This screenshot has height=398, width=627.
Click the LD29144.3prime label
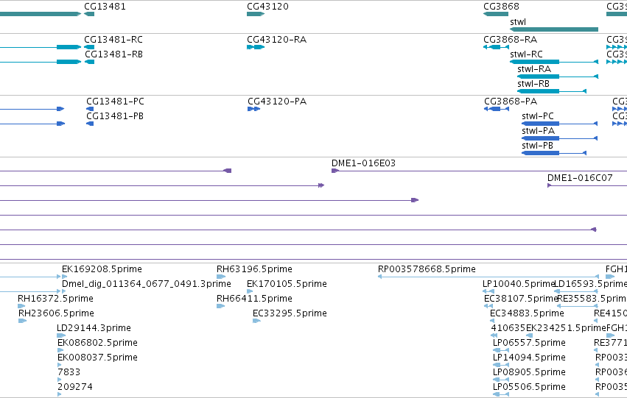point(94,328)
